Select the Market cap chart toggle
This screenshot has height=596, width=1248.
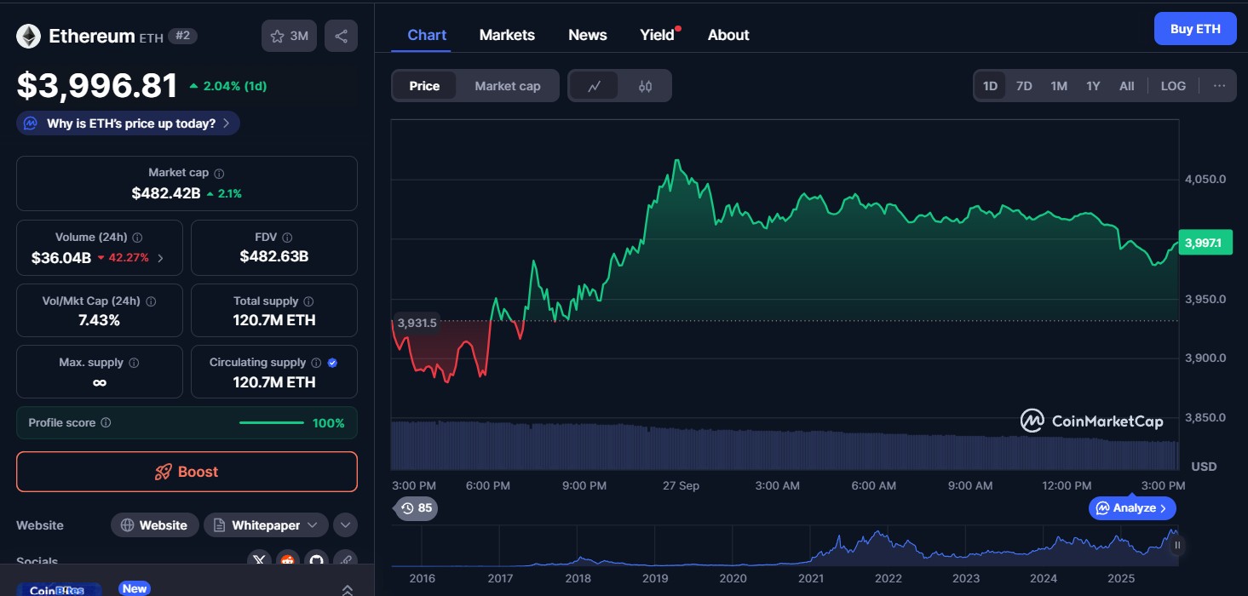(508, 86)
